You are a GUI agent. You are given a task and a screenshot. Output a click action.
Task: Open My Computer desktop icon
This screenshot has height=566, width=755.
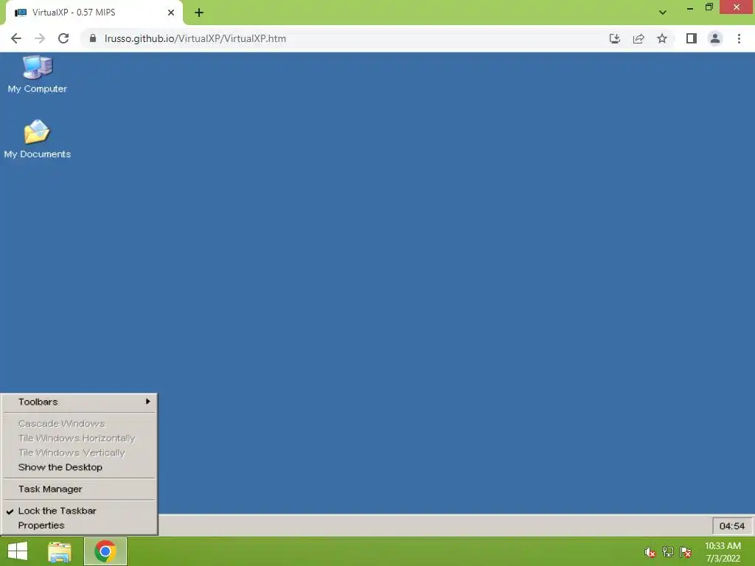click(x=37, y=74)
